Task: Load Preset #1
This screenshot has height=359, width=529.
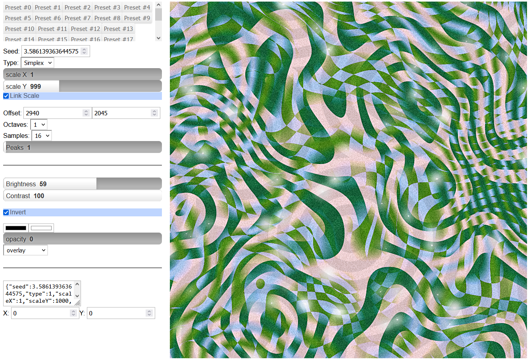Action: (x=48, y=7)
